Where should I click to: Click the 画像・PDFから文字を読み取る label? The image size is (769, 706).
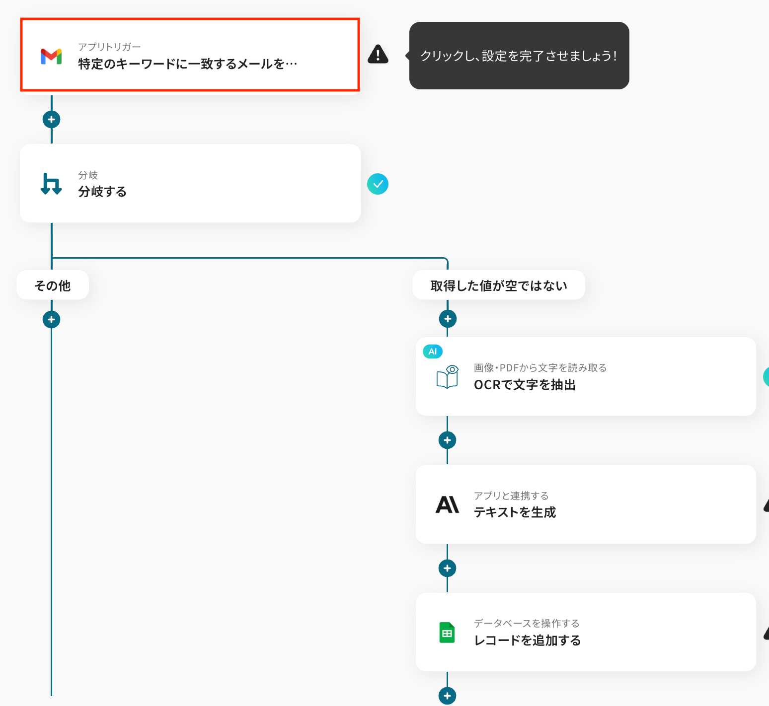[x=540, y=368]
